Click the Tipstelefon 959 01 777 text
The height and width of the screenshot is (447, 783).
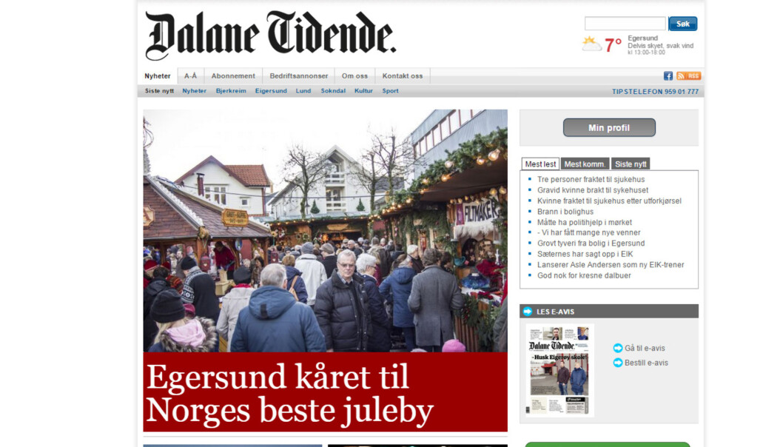[x=655, y=91]
